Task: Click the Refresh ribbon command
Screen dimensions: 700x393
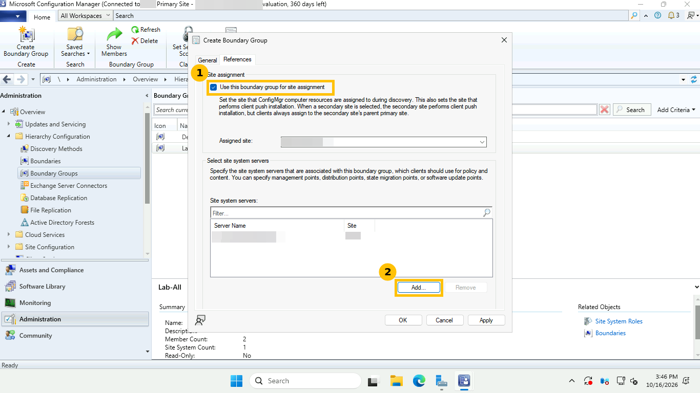Action: (x=146, y=30)
